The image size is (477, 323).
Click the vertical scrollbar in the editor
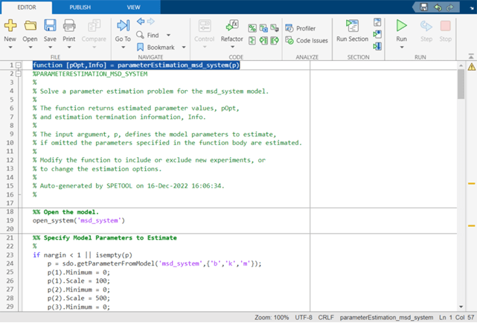tap(461, 86)
